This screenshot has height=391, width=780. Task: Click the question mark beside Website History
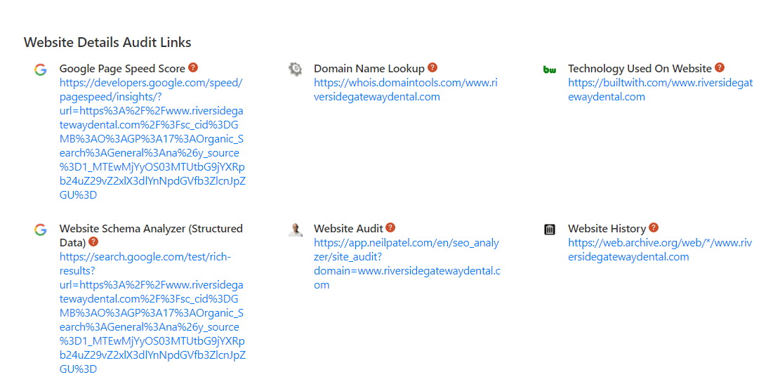(654, 228)
